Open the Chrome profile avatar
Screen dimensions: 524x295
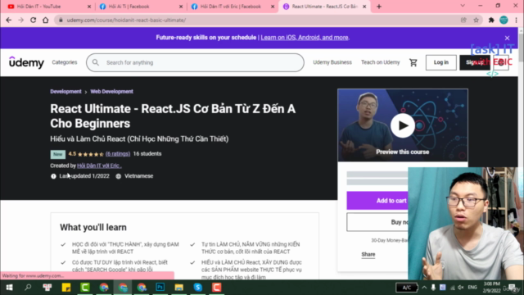pos(504,20)
